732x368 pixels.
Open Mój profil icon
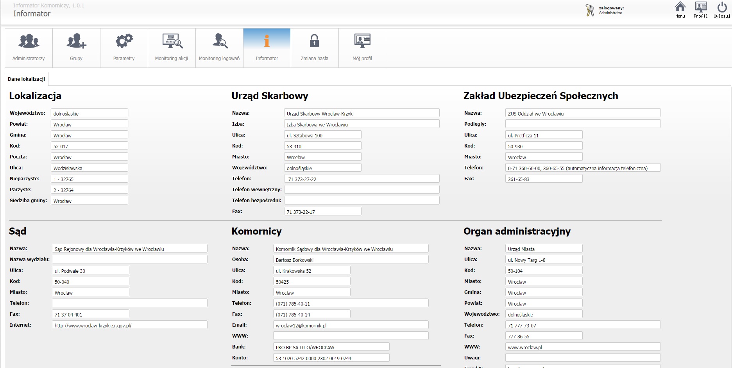[362, 41]
